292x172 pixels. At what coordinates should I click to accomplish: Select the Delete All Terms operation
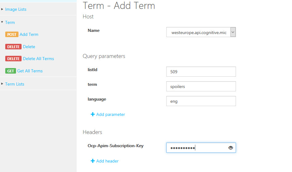pos(39,59)
